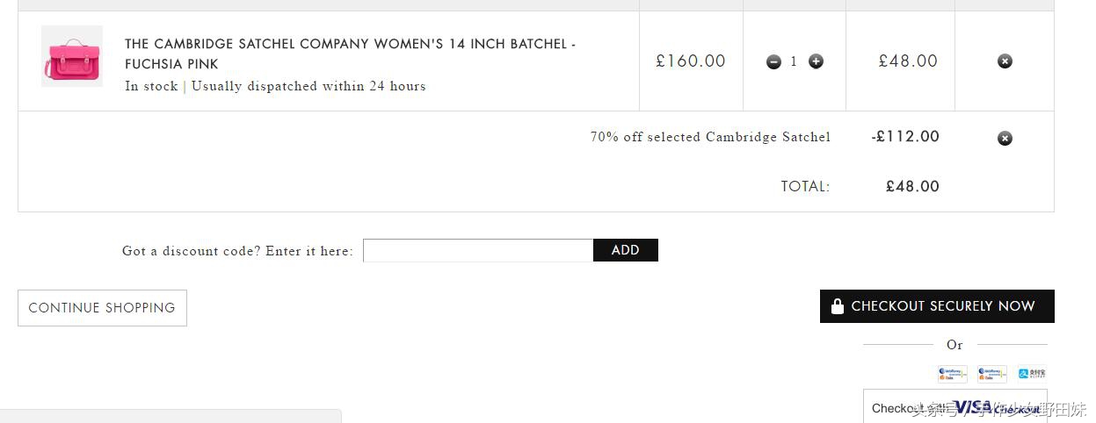The image size is (1096, 423).
Task: Click Checkout Securely Now
Action: pyautogui.click(x=937, y=306)
